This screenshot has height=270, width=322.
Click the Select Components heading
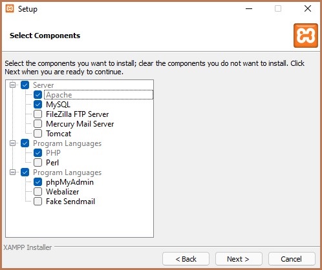pyautogui.click(x=45, y=36)
